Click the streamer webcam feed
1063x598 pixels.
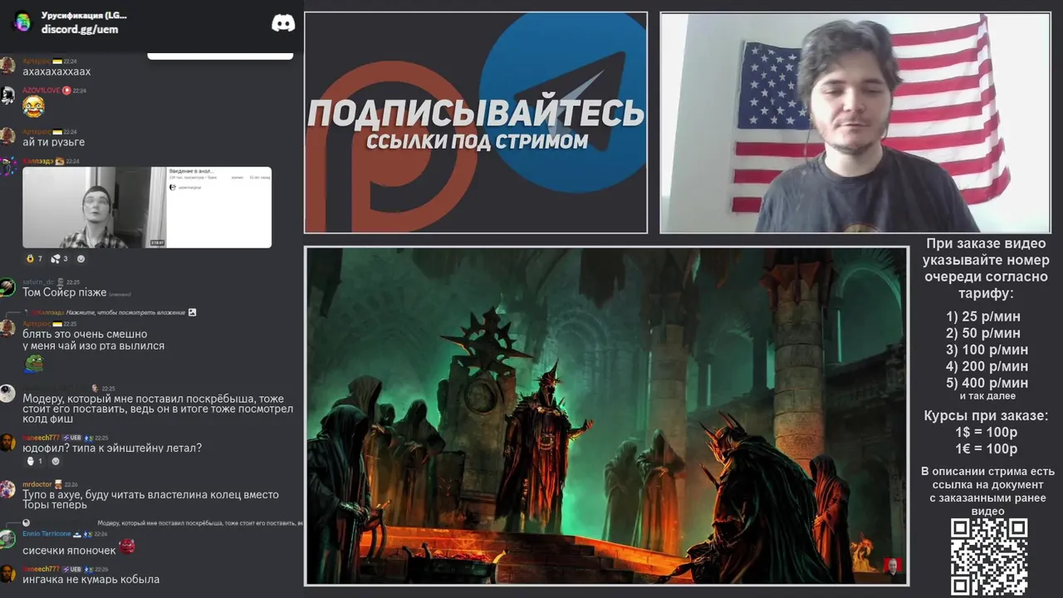(855, 123)
